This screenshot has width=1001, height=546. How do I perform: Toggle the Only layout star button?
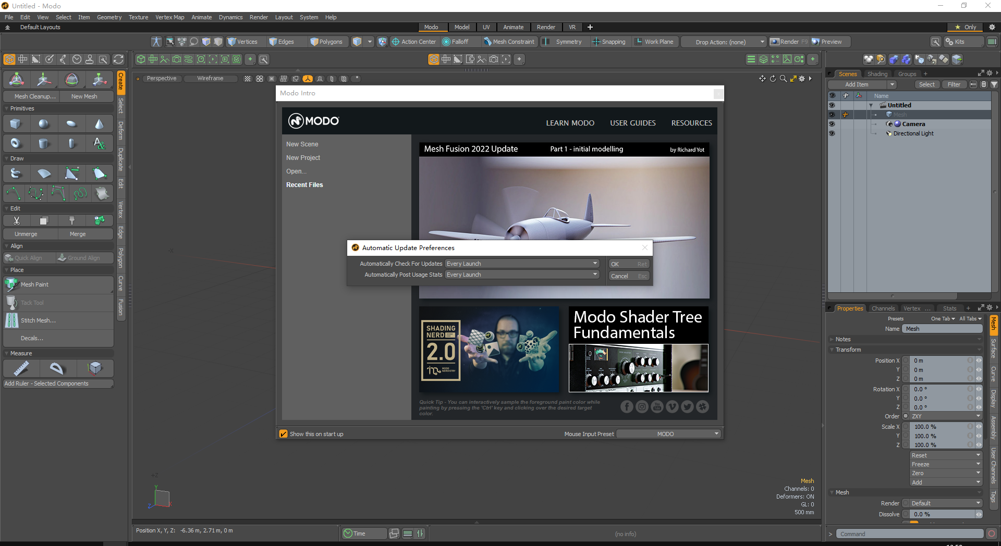[x=965, y=27]
